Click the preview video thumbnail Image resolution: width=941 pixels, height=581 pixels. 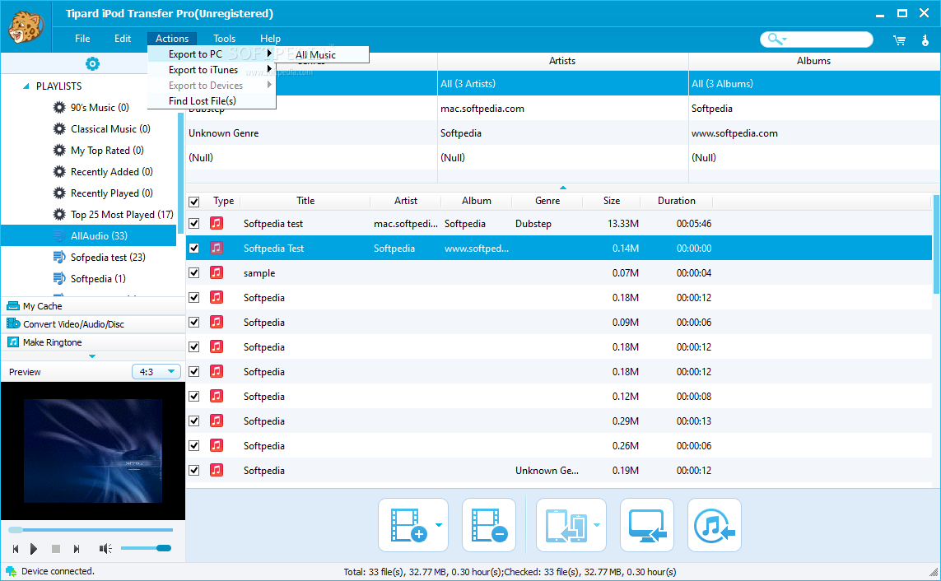coord(93,451)
